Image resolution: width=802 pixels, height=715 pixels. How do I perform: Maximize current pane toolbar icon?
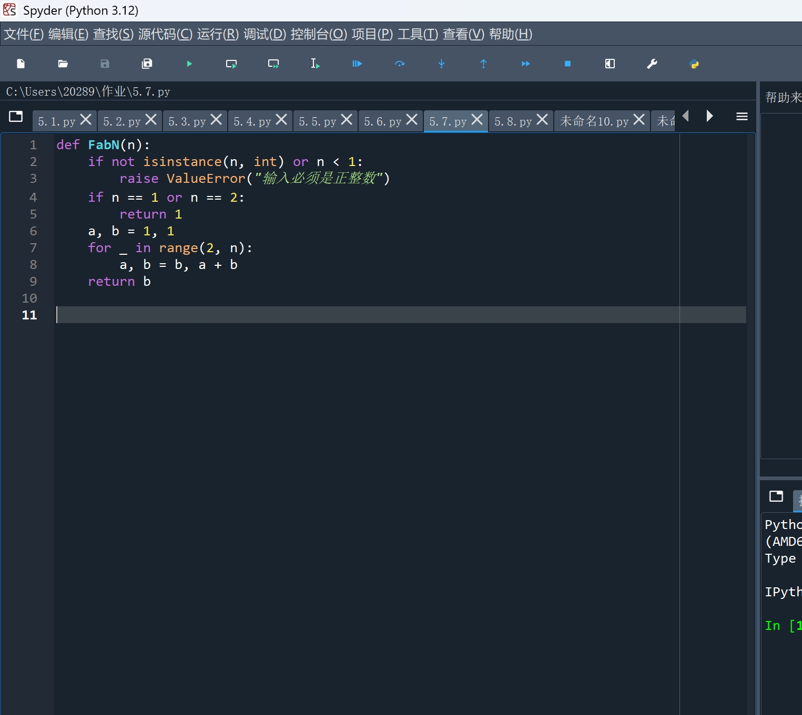pos(610,64)
